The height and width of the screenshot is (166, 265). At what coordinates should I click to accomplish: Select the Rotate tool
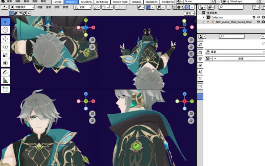click(x=5, y=47)
